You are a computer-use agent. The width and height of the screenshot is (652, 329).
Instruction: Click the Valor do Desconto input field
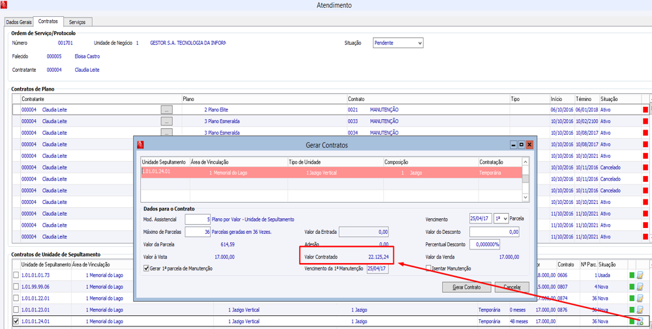(494, 232)
